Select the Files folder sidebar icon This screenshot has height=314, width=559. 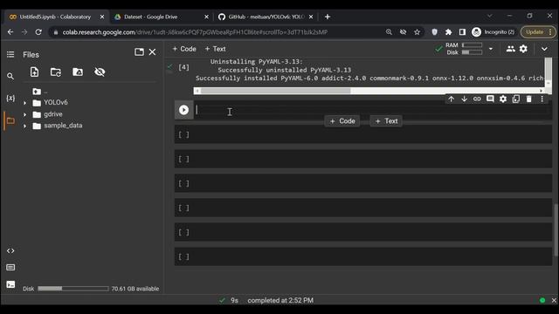(10, 120)
